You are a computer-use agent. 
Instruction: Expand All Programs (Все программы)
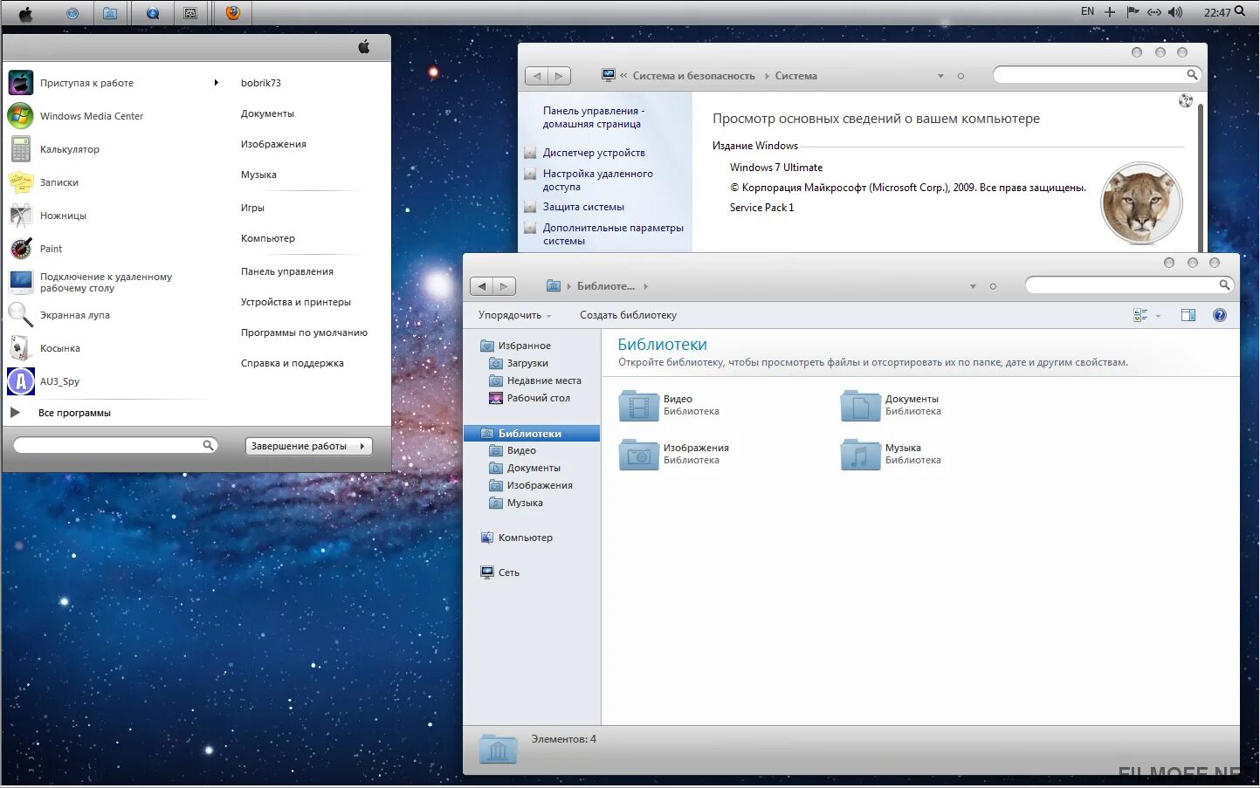74,413
